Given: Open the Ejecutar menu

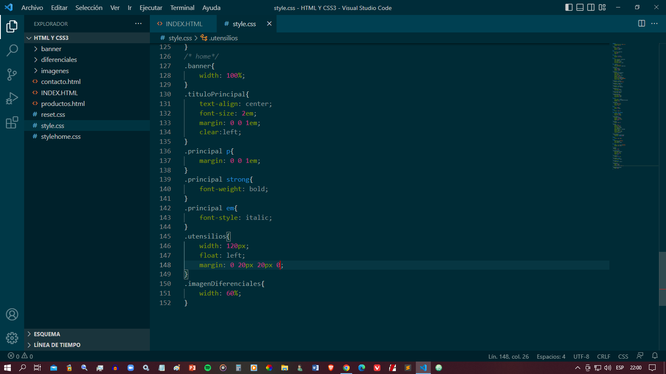Looking at the screenshot, I should (151, 7).
